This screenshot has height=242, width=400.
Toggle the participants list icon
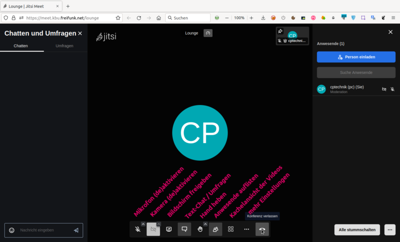click(x=215, y=229)
